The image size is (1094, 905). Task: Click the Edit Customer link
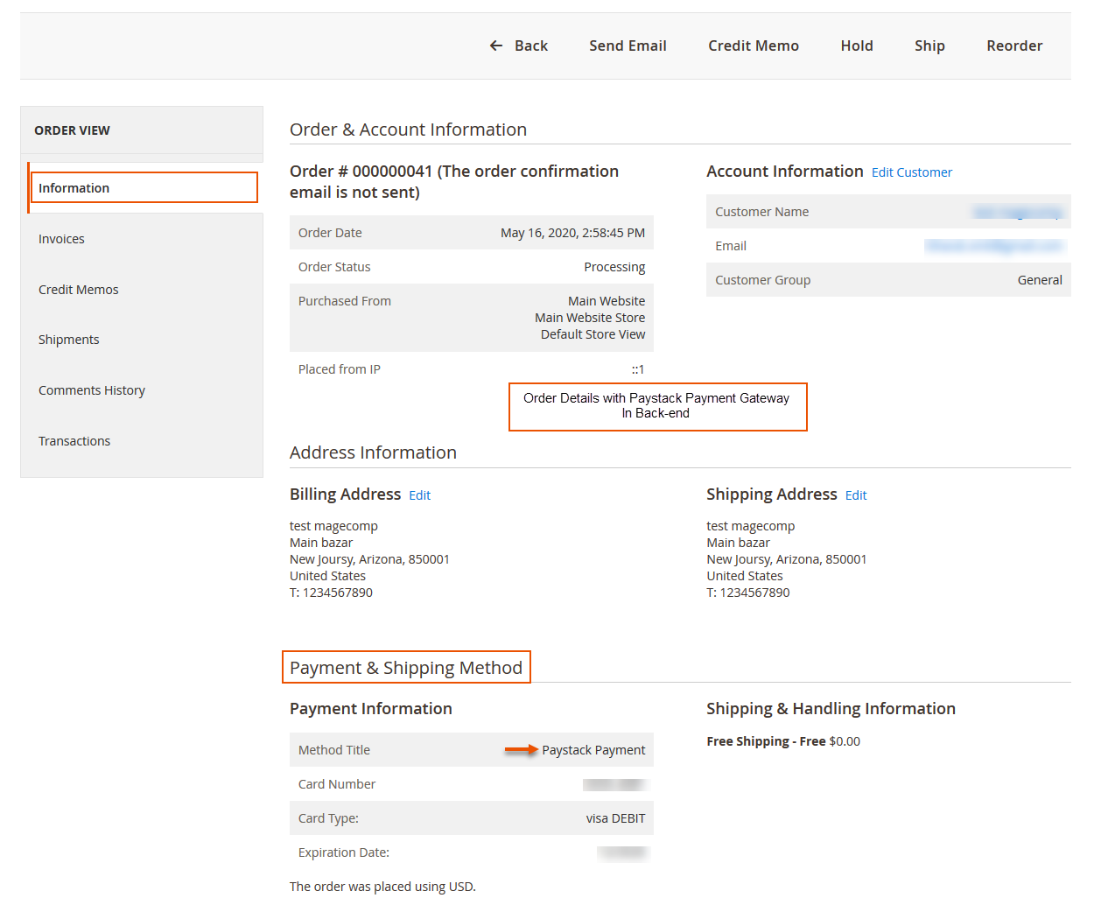911,172
